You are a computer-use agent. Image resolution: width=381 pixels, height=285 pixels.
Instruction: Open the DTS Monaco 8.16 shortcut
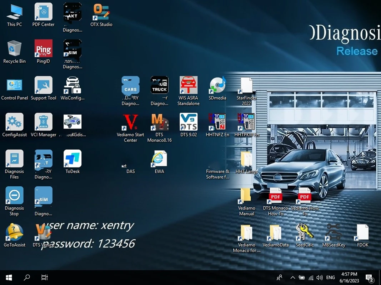tap(159, 123)
